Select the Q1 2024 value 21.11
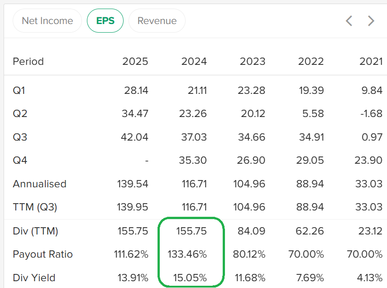 197,90
